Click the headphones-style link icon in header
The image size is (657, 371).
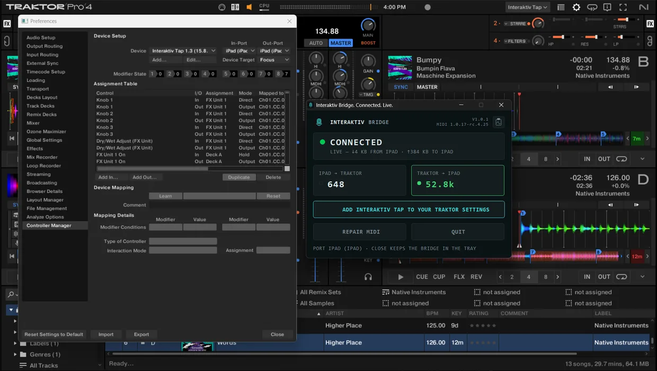pos(592,7)
